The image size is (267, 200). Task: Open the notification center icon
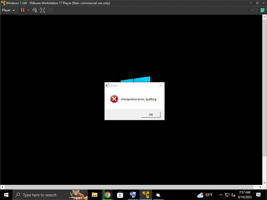click(x=258, y=195)
